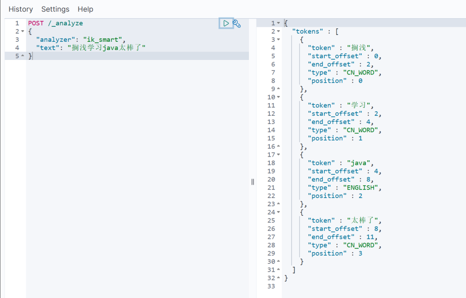Click the POST /_analyze request line
466x298 pixels.
pos(56,23)
